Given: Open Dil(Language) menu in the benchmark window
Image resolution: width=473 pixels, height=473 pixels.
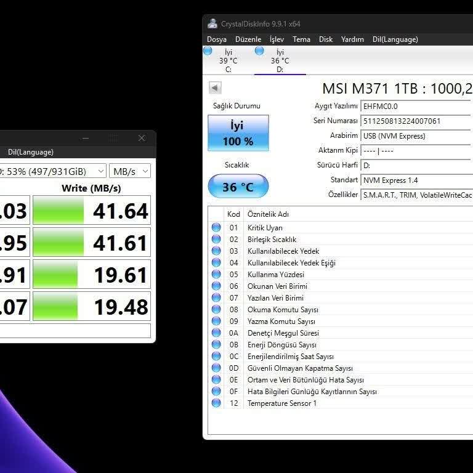Looking at the screenshot, I should [x=30, y=152].
